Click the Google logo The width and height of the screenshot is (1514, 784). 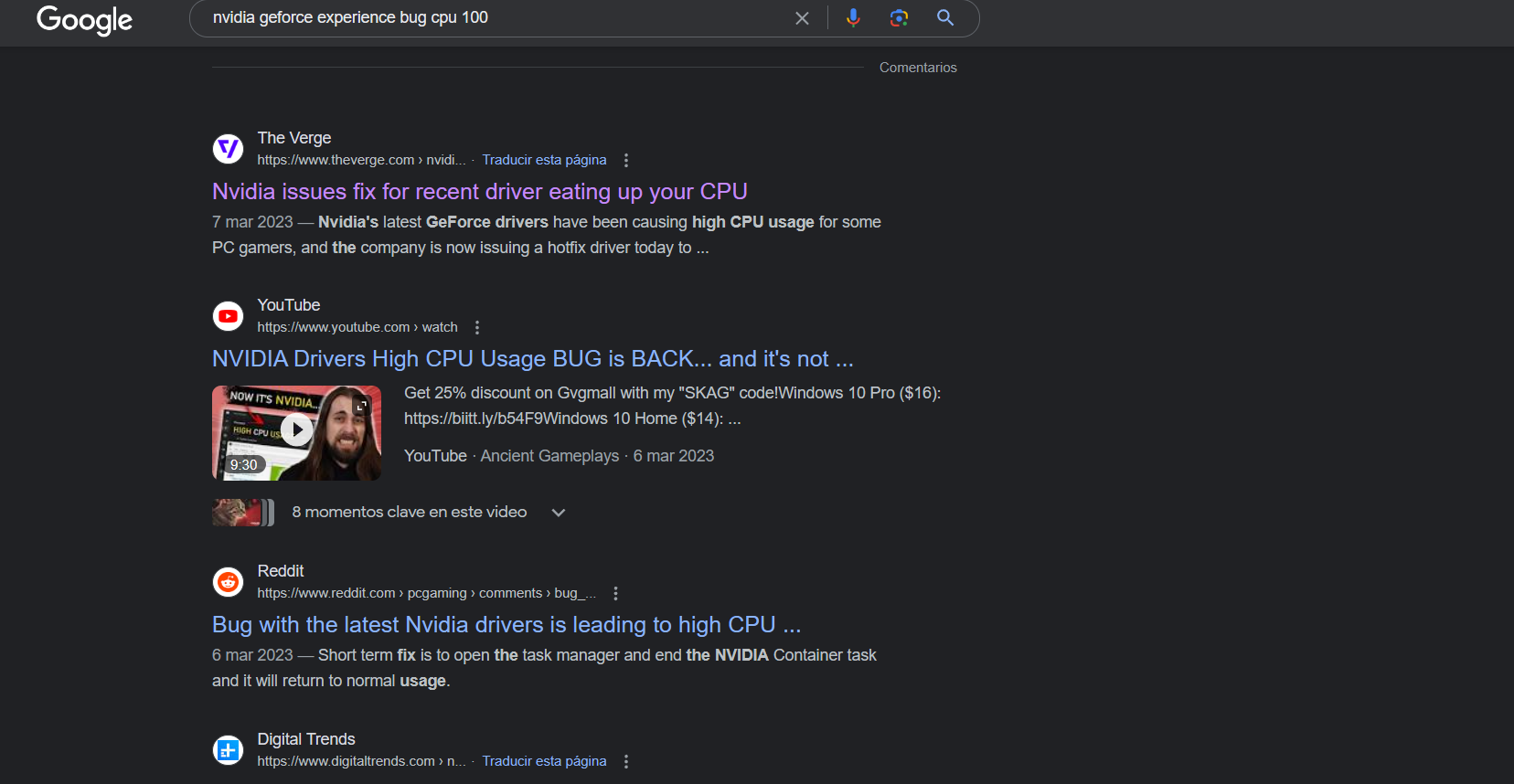(x=84, y=19)
